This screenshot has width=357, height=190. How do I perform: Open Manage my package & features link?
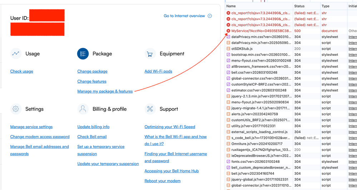click(105, 91)
